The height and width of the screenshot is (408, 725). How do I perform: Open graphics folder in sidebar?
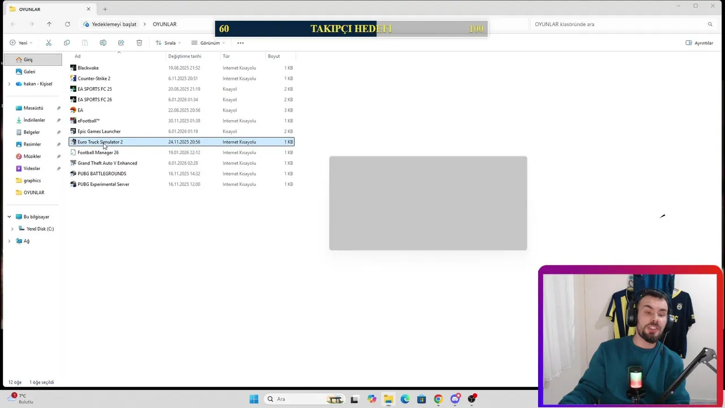33,181
